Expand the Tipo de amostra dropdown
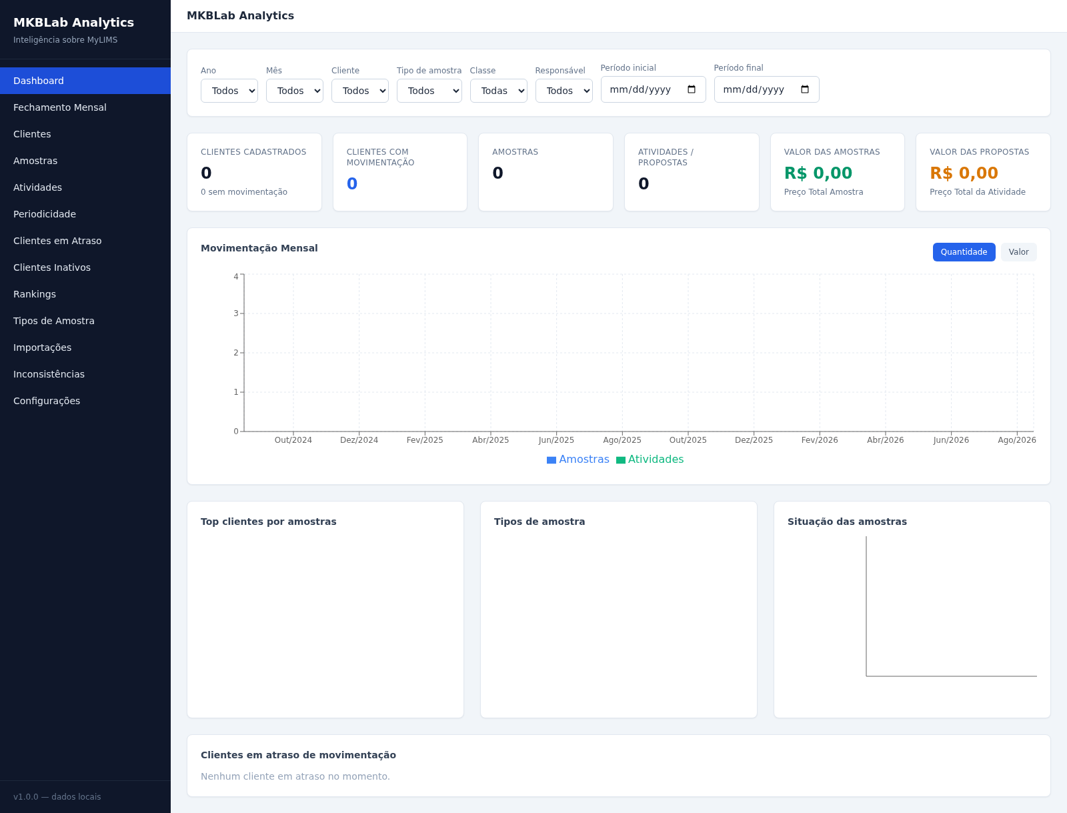The image size is (1067, 813). click(x=429, y=91)
